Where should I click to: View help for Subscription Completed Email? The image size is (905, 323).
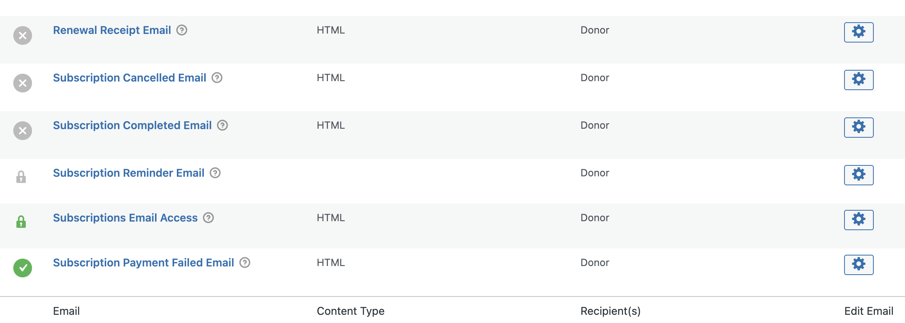pos(223,125)
